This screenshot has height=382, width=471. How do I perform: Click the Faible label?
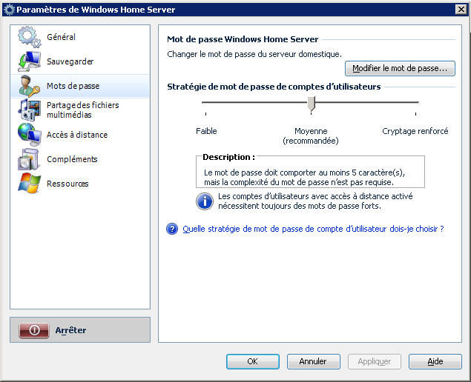[206, 131]
